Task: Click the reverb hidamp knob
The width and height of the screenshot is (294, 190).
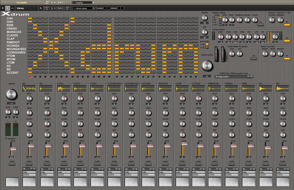Action: click(x=280, y=20)
